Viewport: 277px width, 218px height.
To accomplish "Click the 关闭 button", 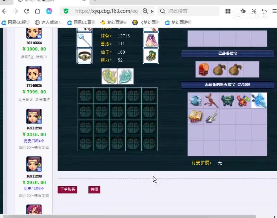I will 94,190.
